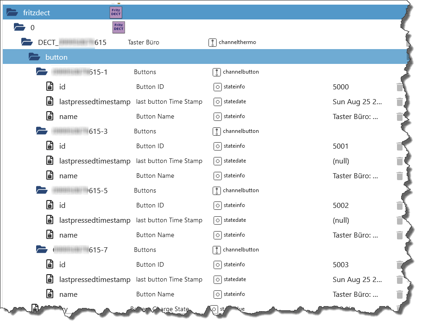Screen dimensions: 422x326
Task: Click the channelthermo type icon
Action: tap(212, 43)
